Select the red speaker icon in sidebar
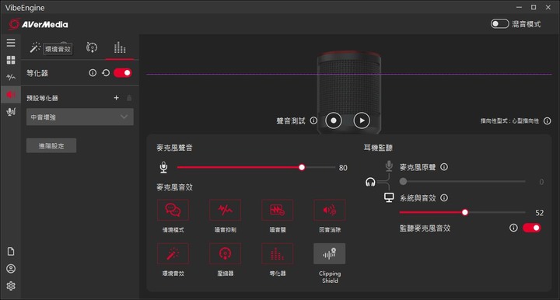 (x=11, y=95)
